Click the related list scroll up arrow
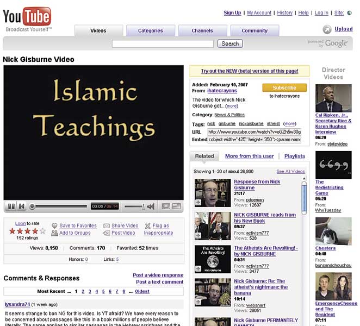Screen dimensions: 360x326 point(304,178)
